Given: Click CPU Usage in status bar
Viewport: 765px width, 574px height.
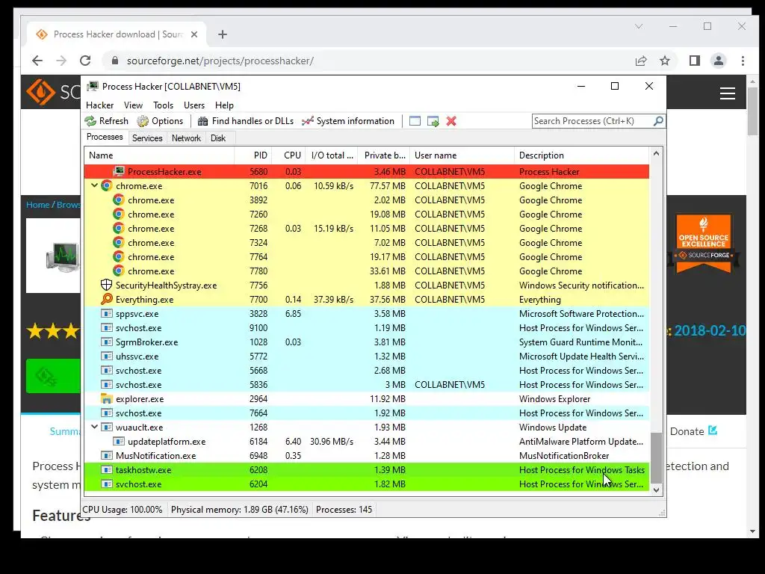Looking at the screenshot, I should (123, 510).
